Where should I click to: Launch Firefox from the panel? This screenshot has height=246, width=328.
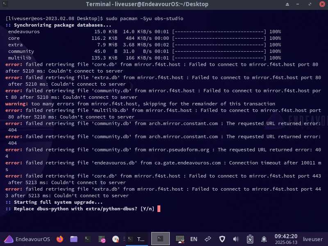[60, 239]
